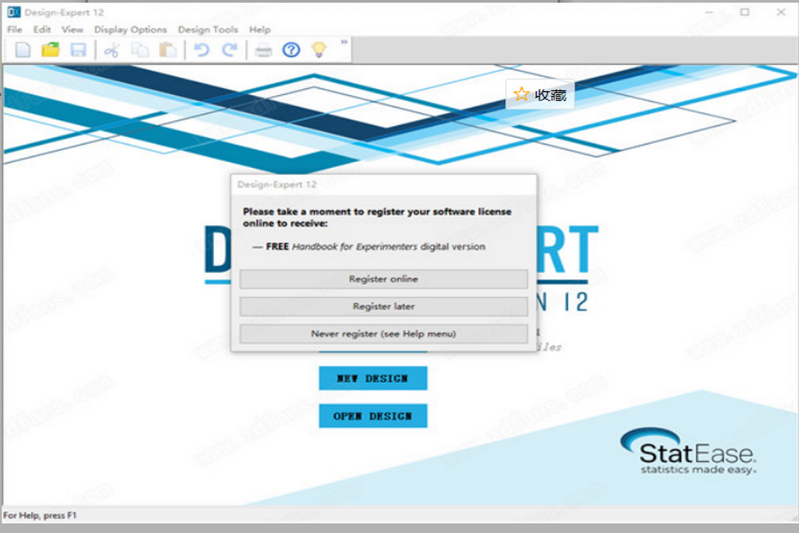Undo the last action via the toolbar

pos(201,49)
